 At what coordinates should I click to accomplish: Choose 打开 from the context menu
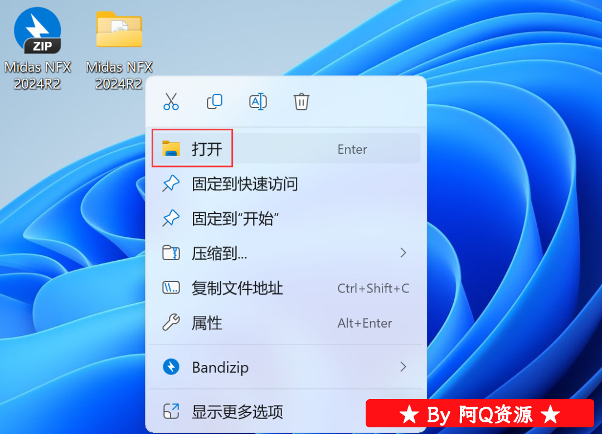(x=286, y=149)
